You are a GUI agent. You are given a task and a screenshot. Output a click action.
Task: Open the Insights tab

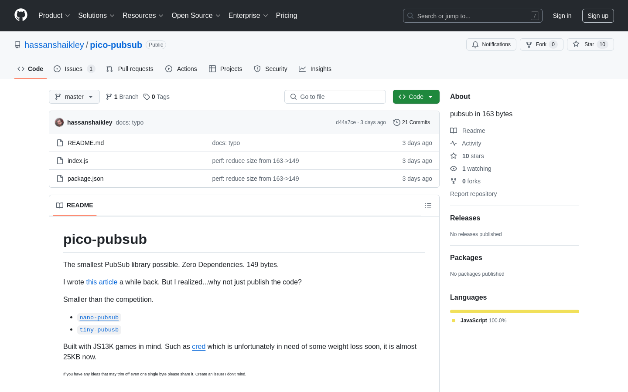pyautogui.click(x=315, y=69)
